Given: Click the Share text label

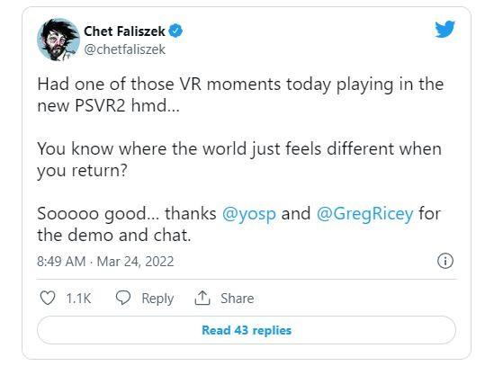Looking at the screenshot, I should coord(238,299).
